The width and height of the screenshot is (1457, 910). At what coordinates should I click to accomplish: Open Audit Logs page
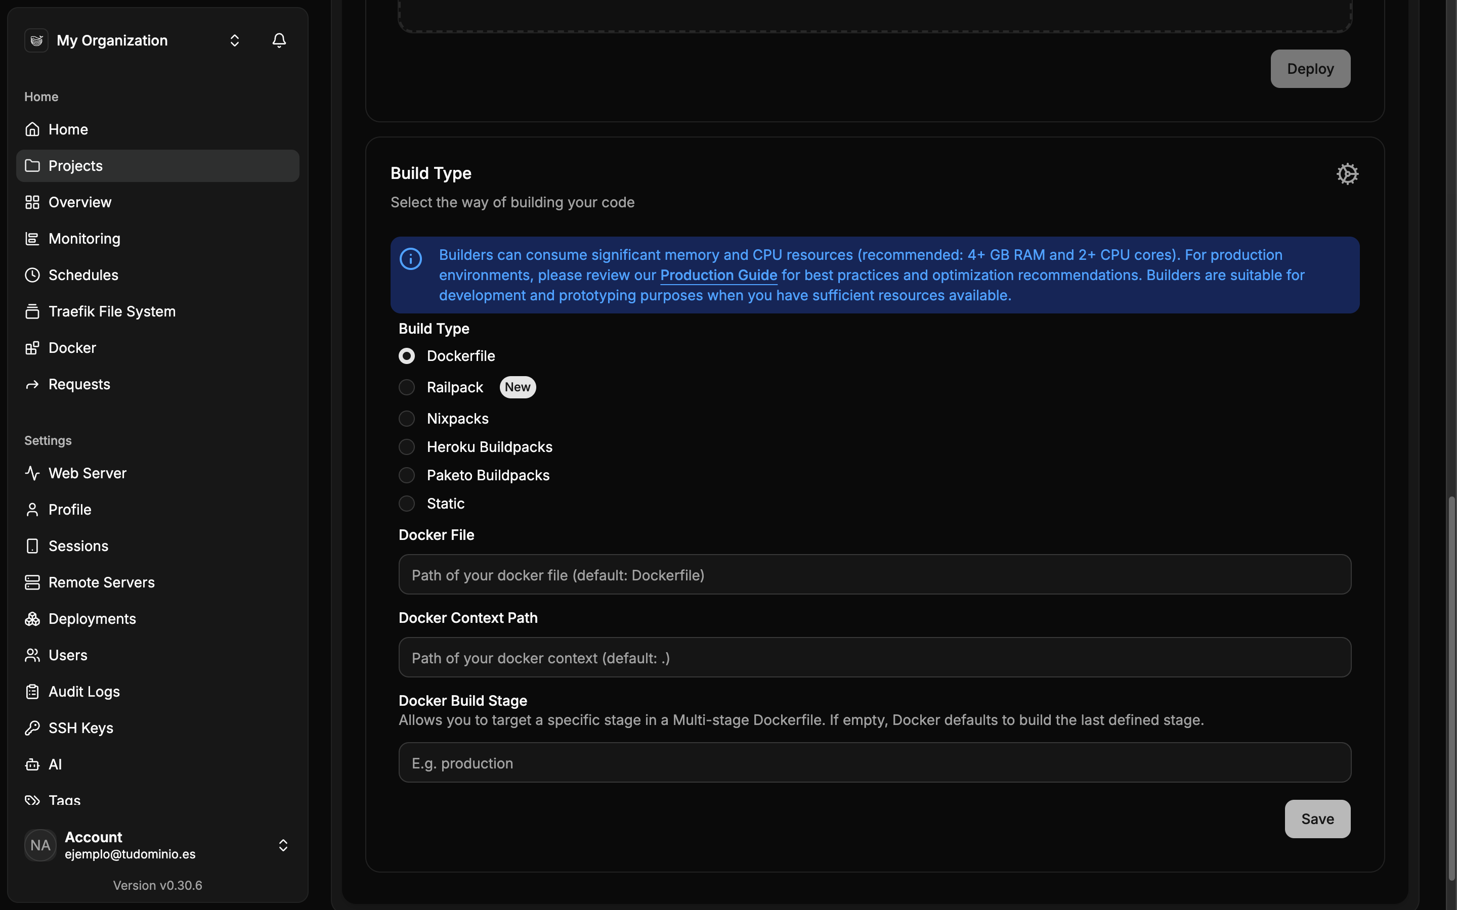158,692
